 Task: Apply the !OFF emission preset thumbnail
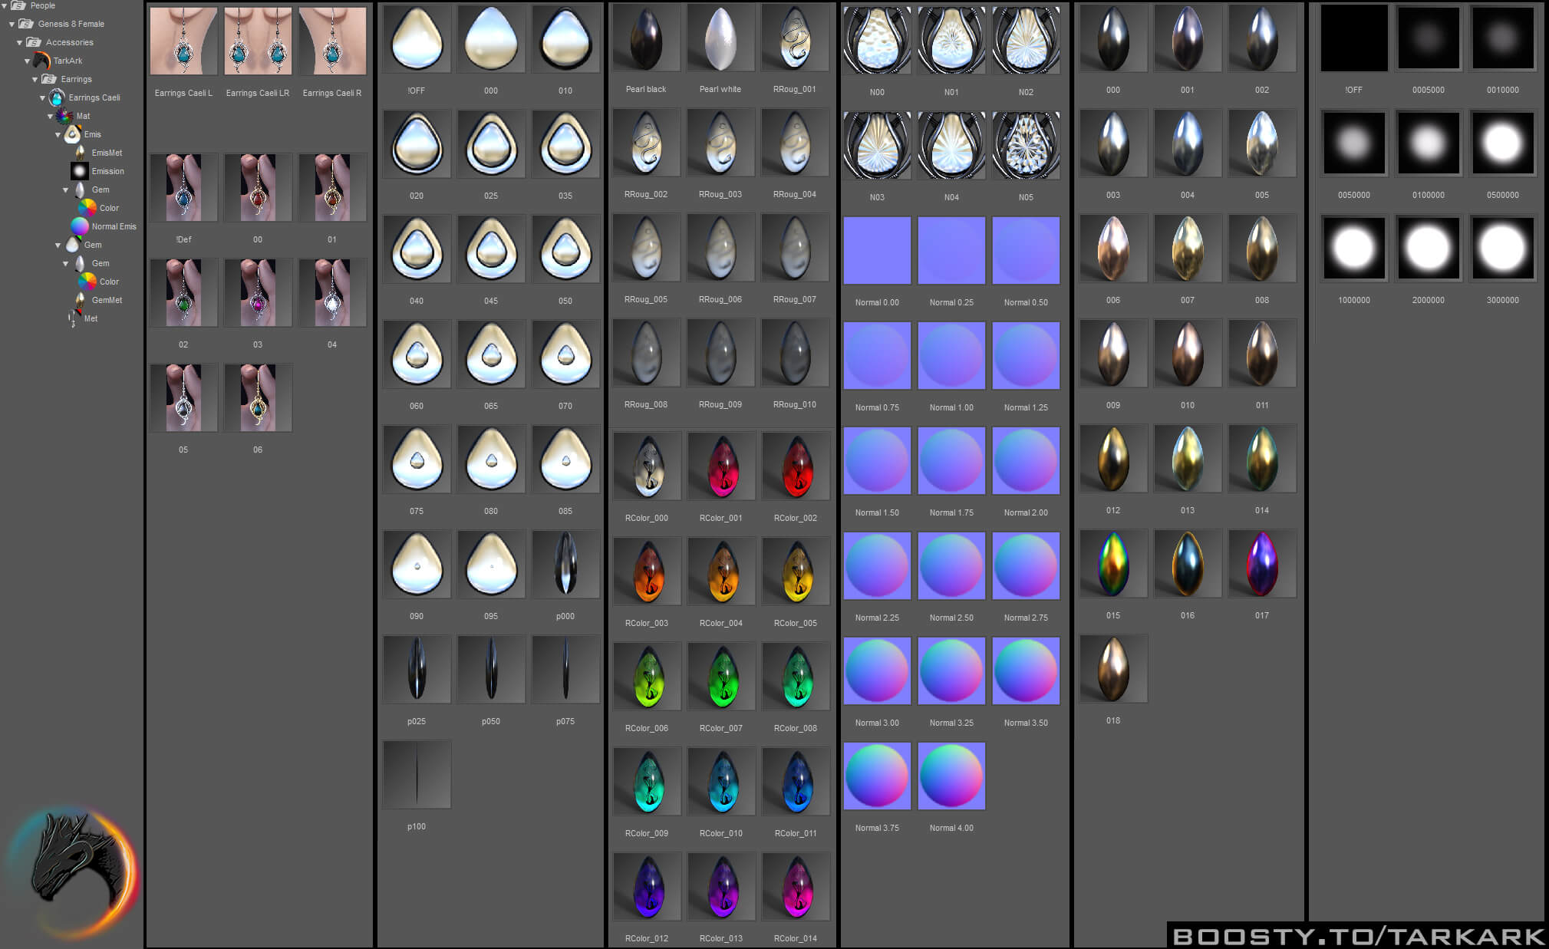pyautogui.click(x=1353, y=38)
